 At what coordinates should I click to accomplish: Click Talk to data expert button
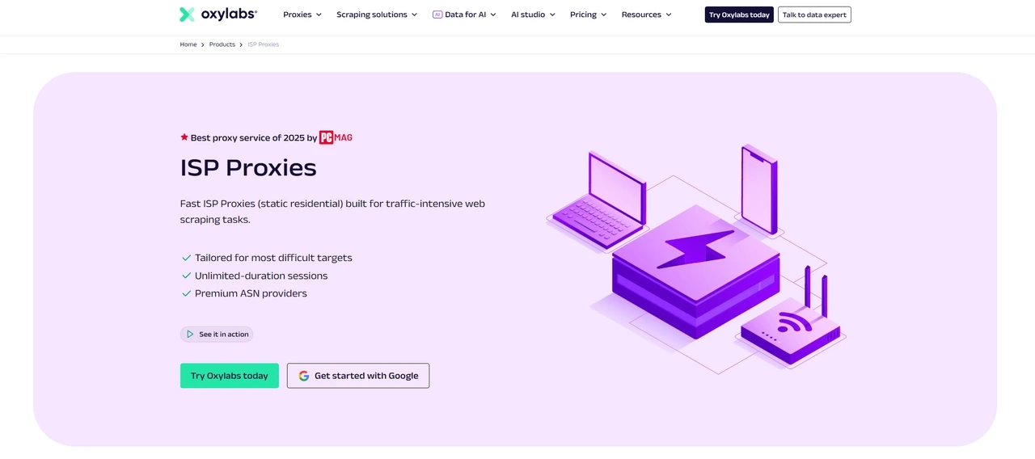pyautogui.click(x=814, y=15)
